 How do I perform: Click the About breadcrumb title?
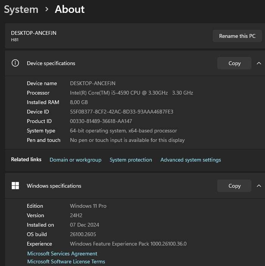pyautogui.click(x=70, y=9)
